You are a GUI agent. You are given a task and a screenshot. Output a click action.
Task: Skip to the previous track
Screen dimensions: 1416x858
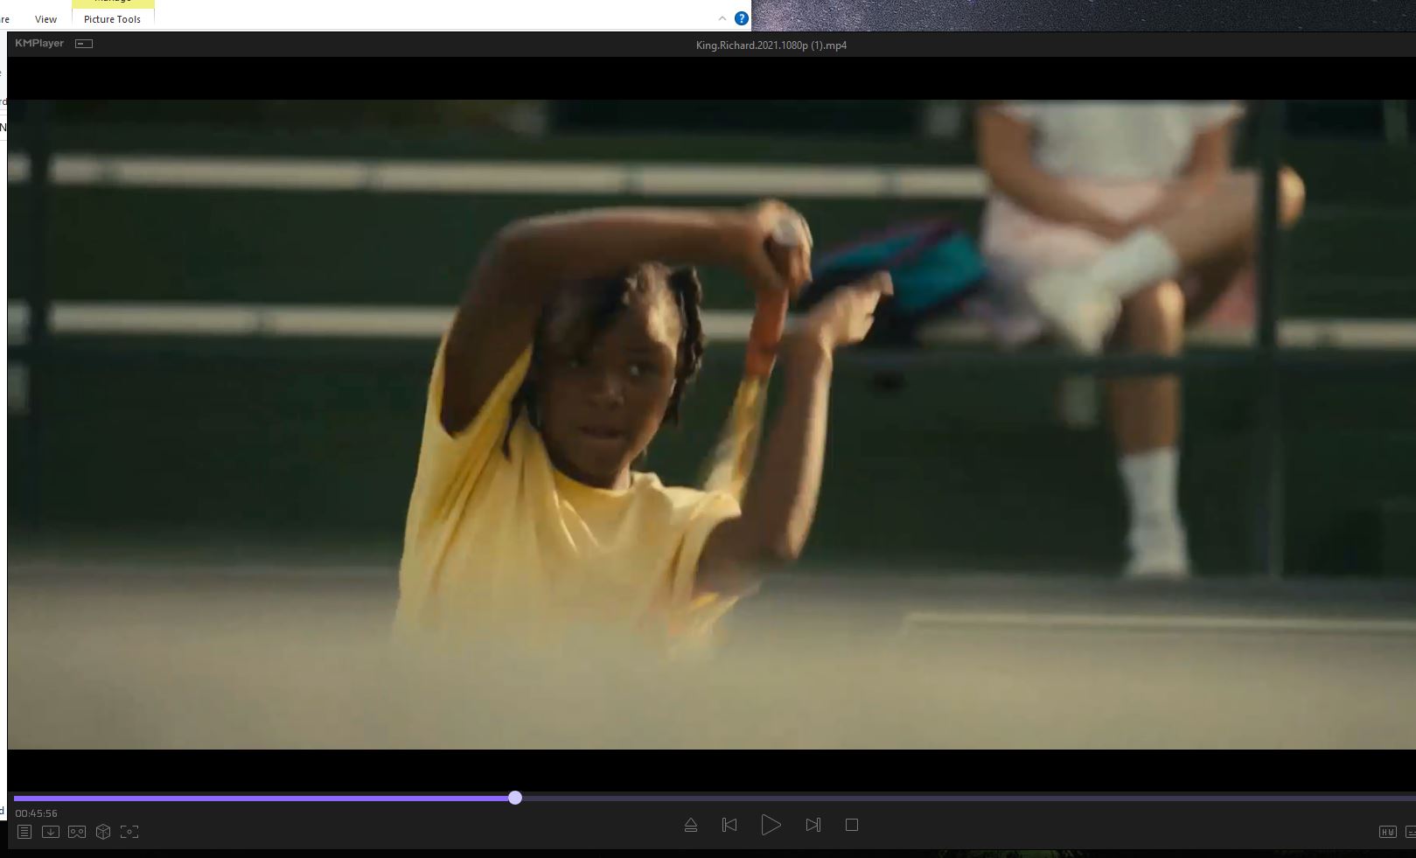(x=729, y=825)
